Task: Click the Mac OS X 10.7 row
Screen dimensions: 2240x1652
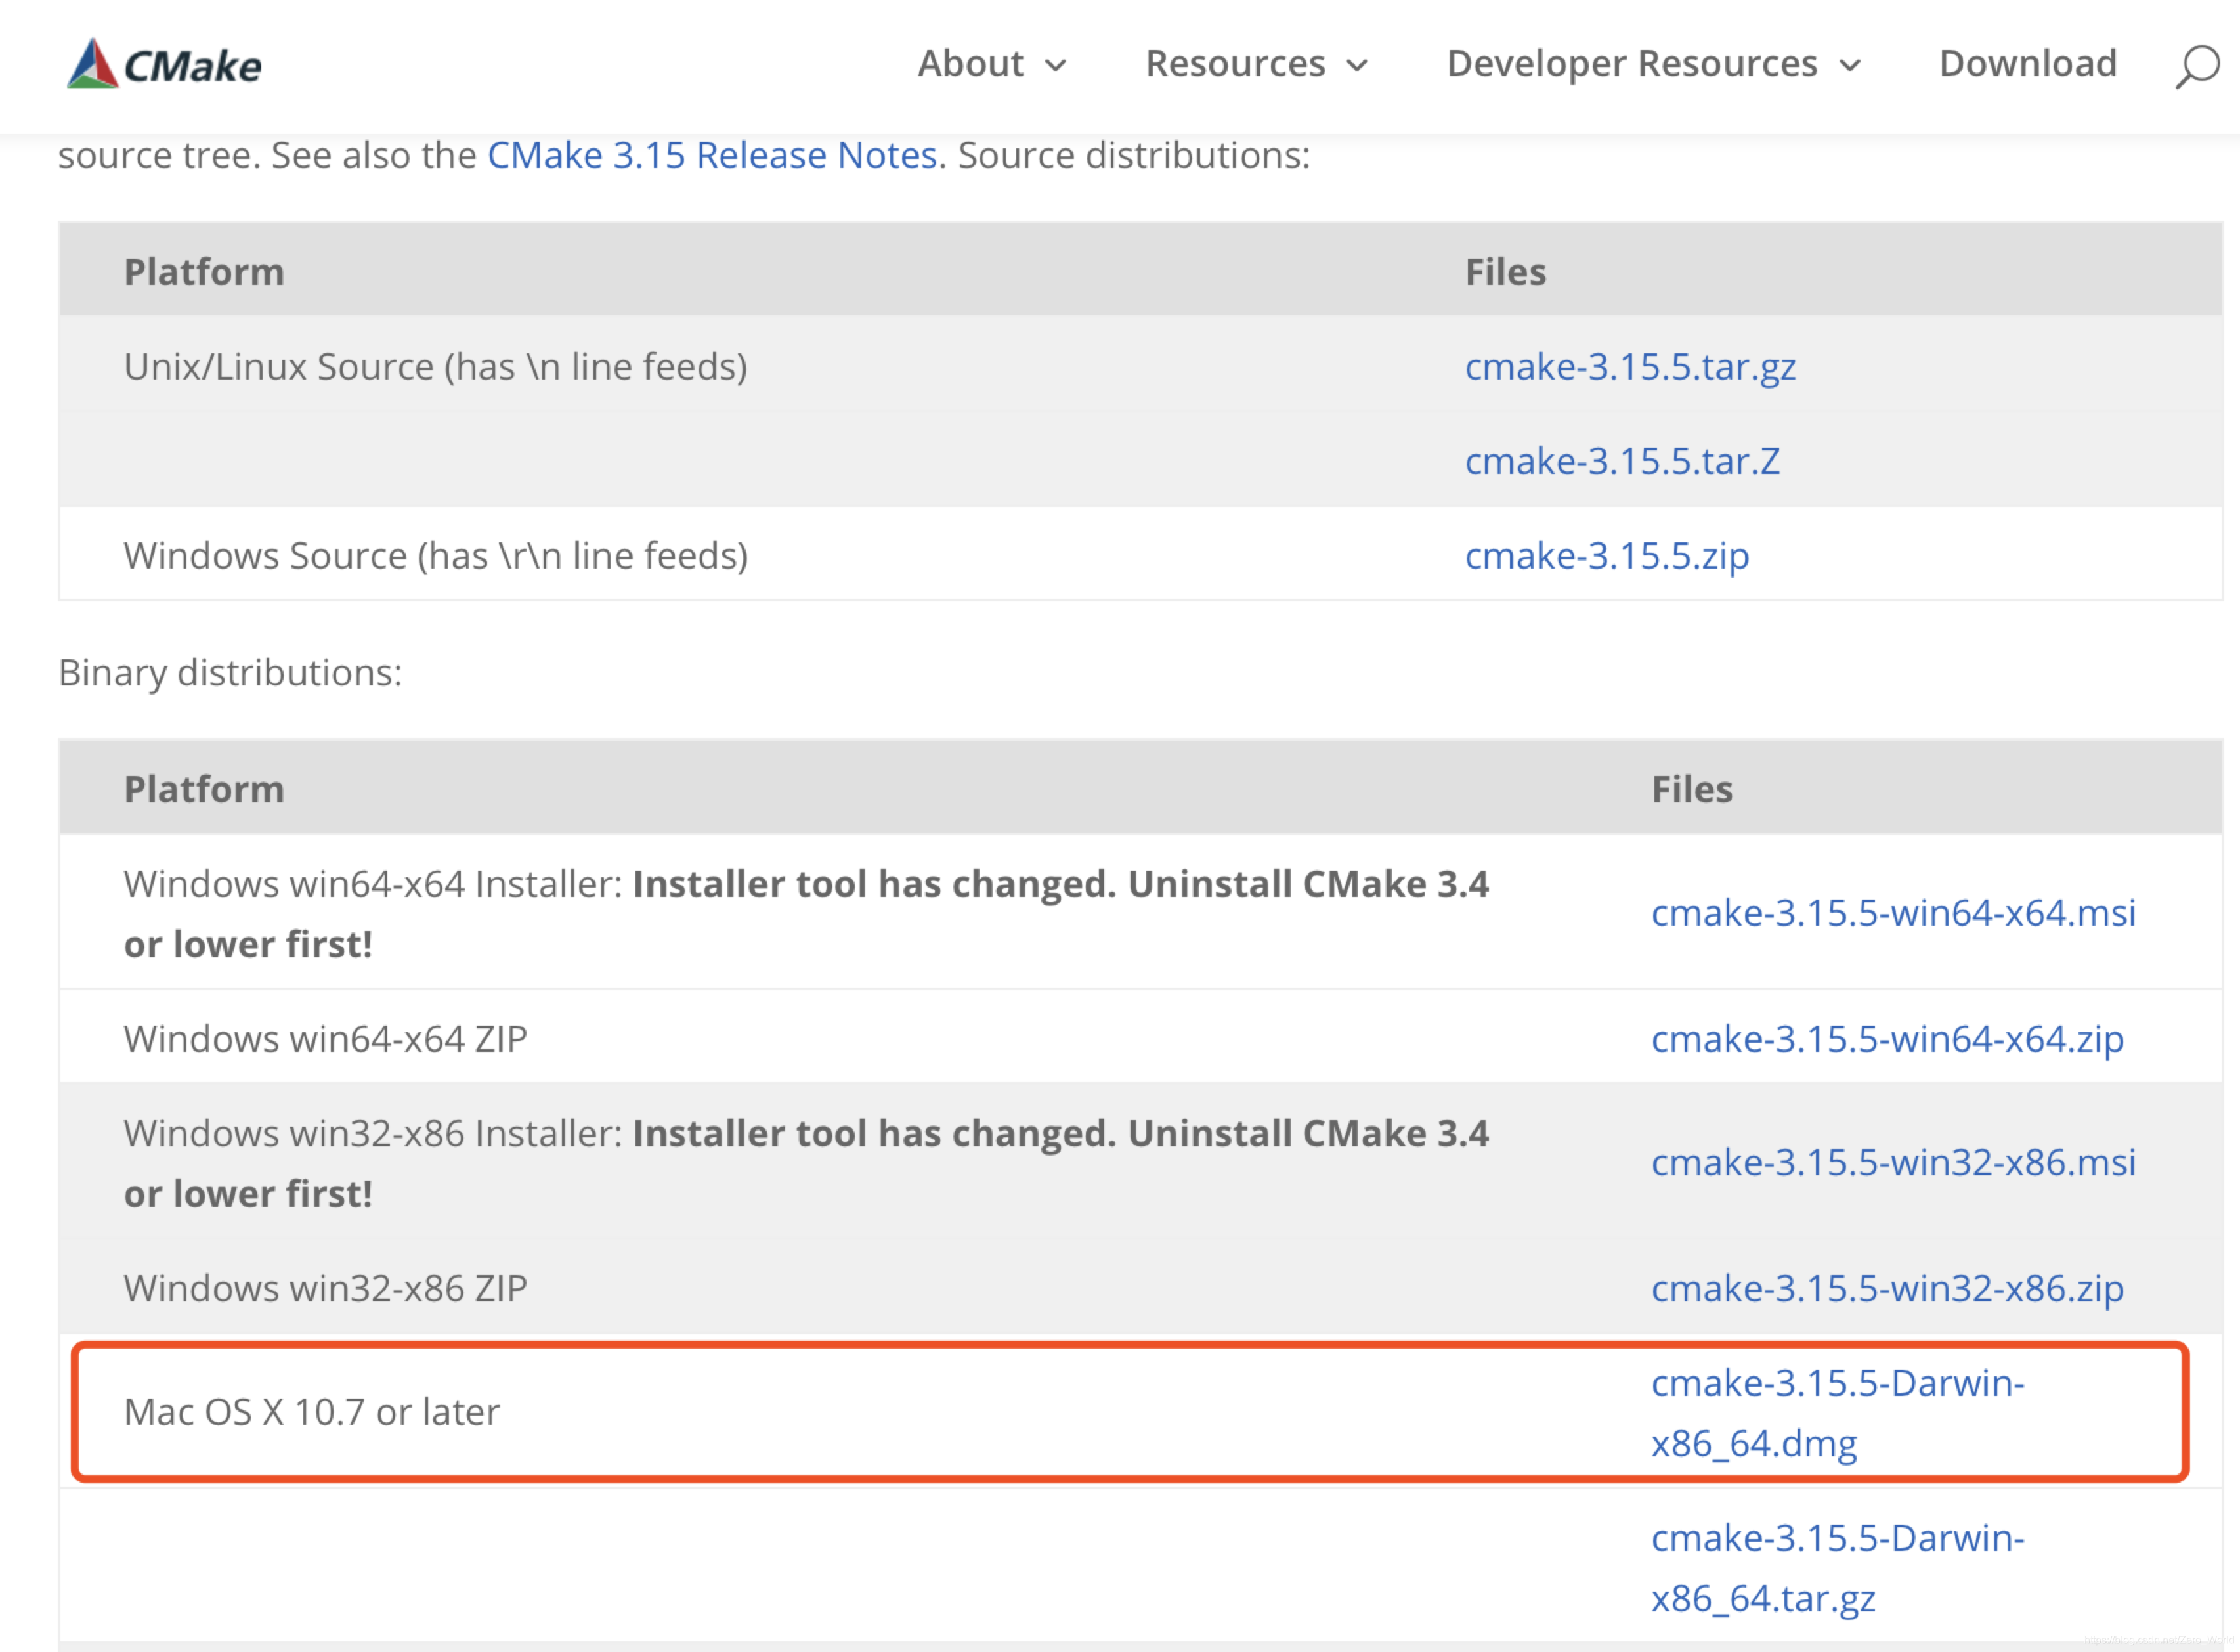Action: (x=312, y=1412)
